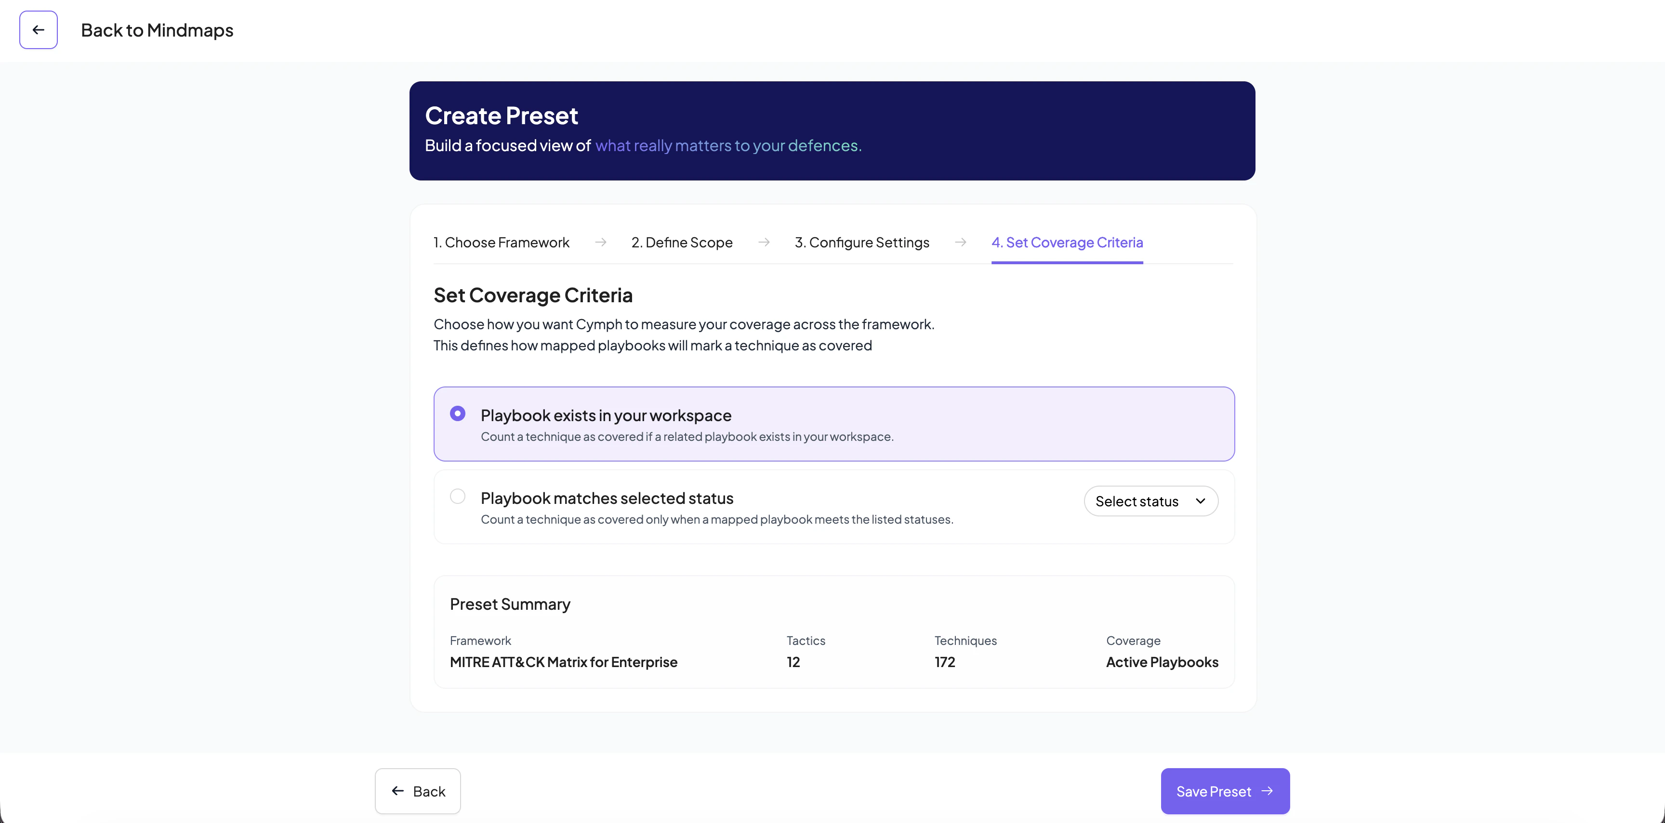
Task: Click the Playbook matches selected status title
Action: coord(607,498)
